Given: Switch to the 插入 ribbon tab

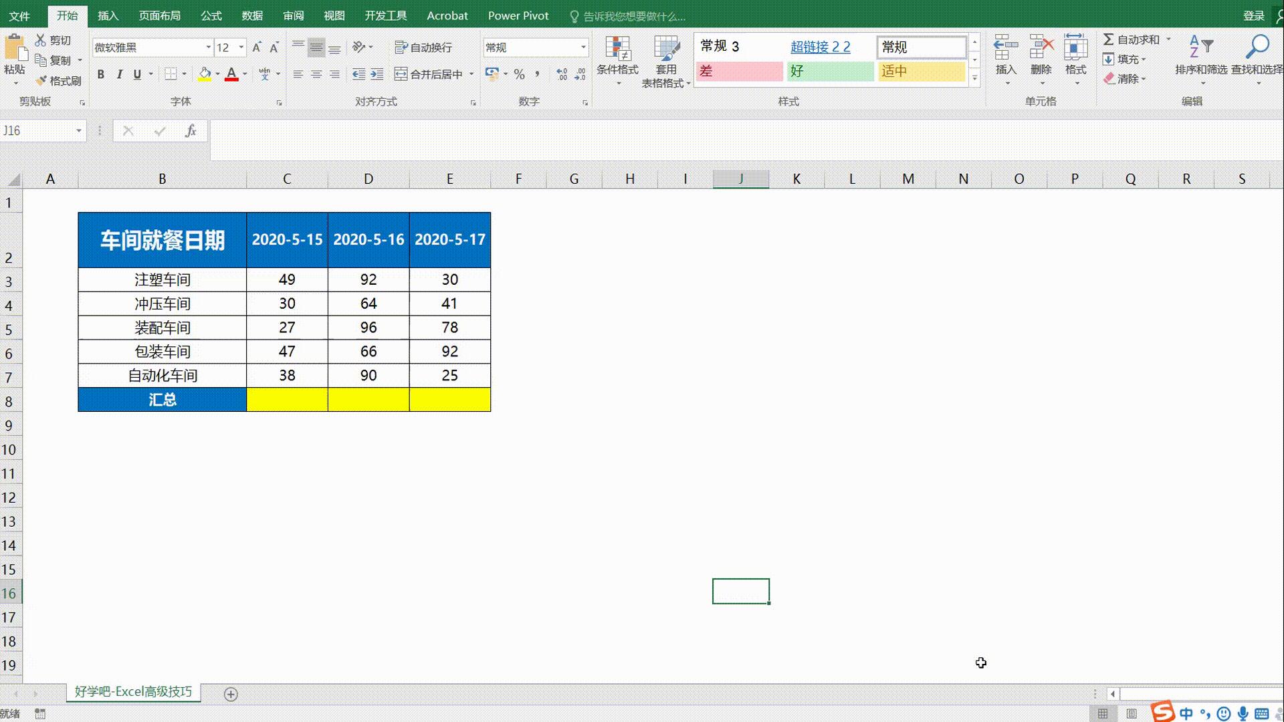Looking at the screenshot, I should (x=108, y=15).
